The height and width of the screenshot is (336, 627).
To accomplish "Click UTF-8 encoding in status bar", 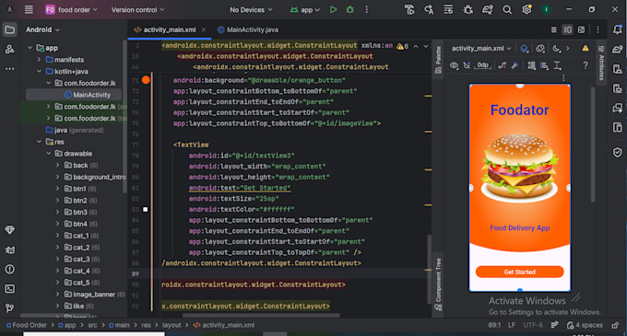I will [533, 325].
